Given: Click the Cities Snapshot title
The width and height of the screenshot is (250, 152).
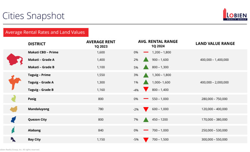Looking at the screenshot, I should 33,16.
